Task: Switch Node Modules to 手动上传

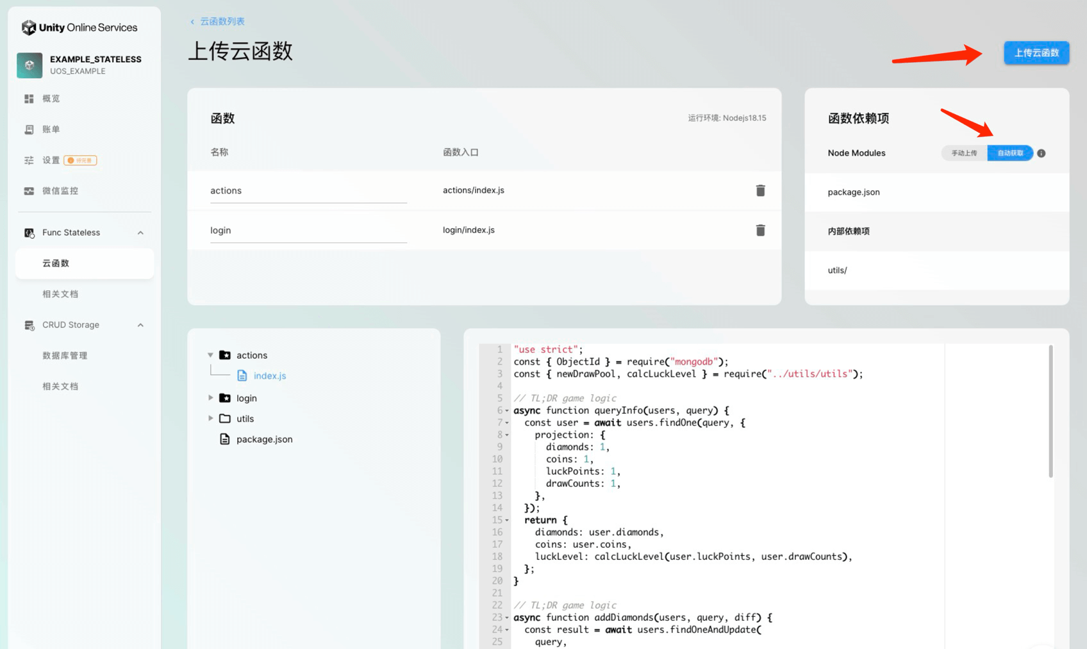Action: pyautogui.click(x=964, y=153)
